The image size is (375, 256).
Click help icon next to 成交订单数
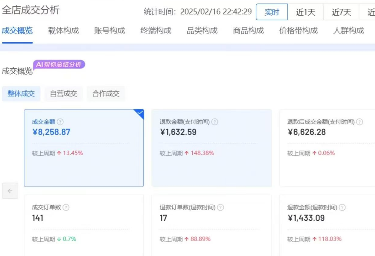click(66, 207)
